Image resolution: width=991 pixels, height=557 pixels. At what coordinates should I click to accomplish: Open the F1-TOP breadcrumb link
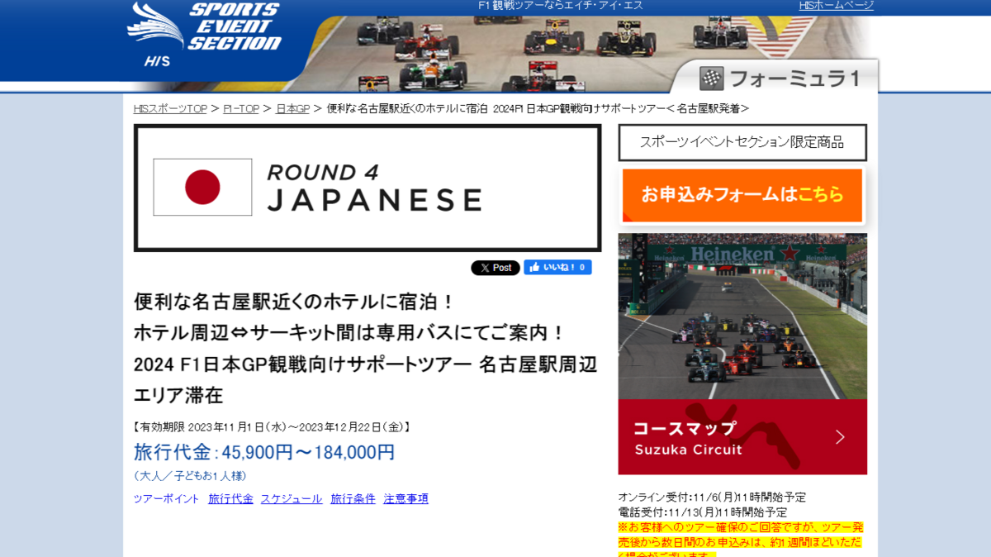click(241, 108)
